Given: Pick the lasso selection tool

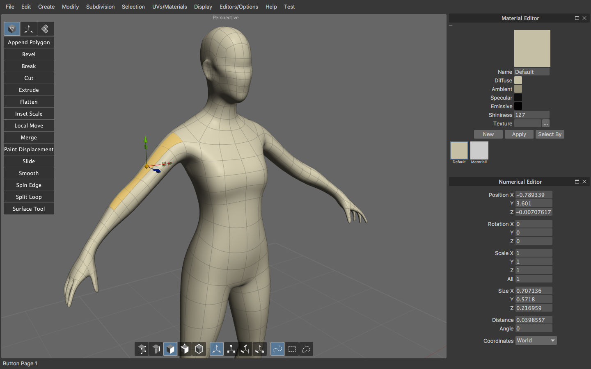Looking at the screenshot, I should click(306, 349).
